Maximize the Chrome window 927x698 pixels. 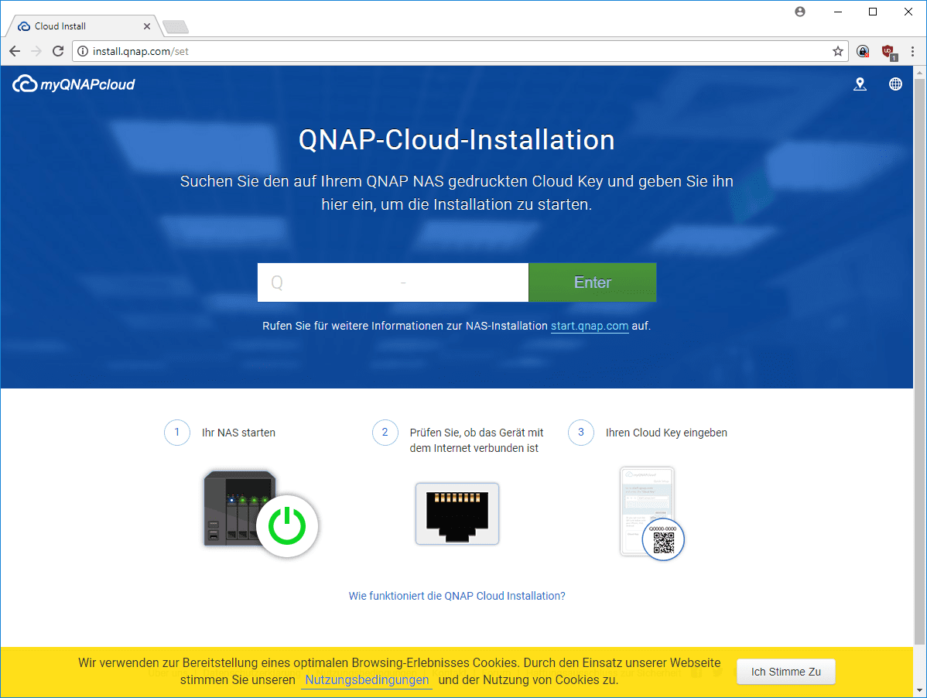pyautogui.click(x=873, y=12)
